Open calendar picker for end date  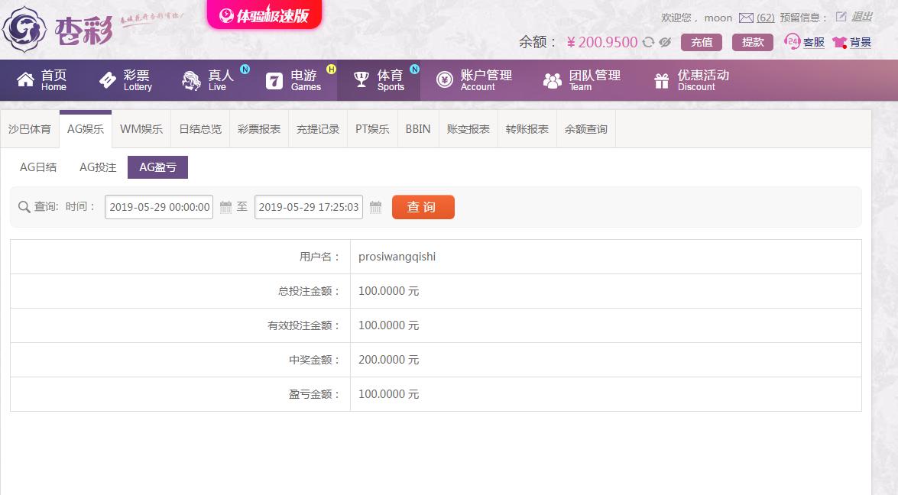(376, 207)
